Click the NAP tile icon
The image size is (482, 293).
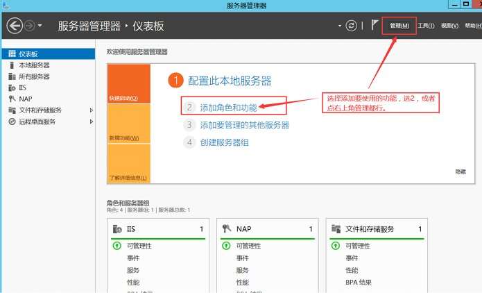[x=227, y=228]
